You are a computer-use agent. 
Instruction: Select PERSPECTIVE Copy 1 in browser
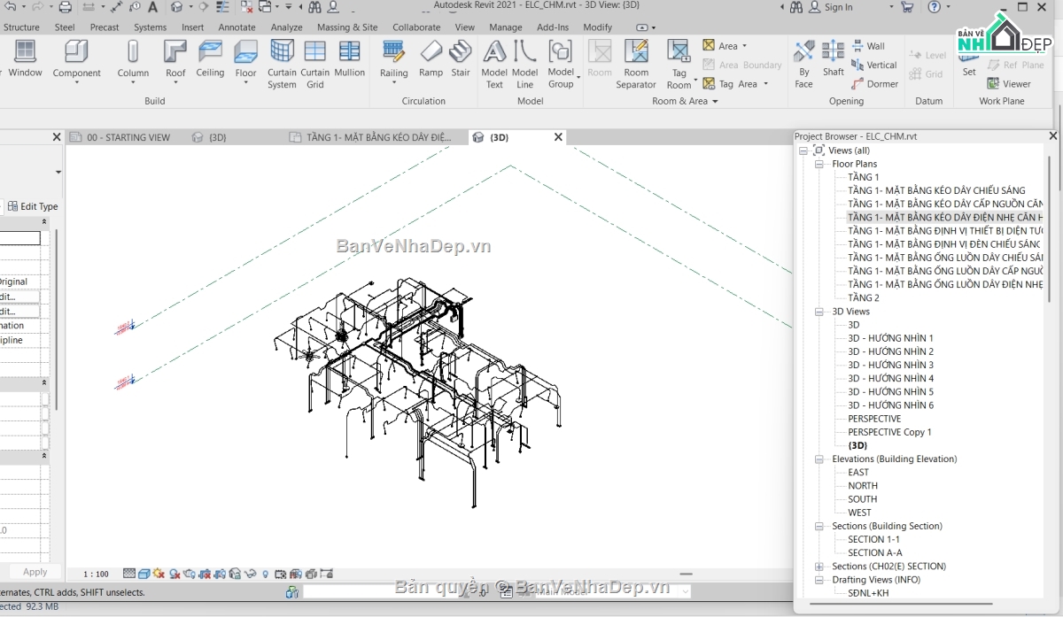click(x=889, y=432)
